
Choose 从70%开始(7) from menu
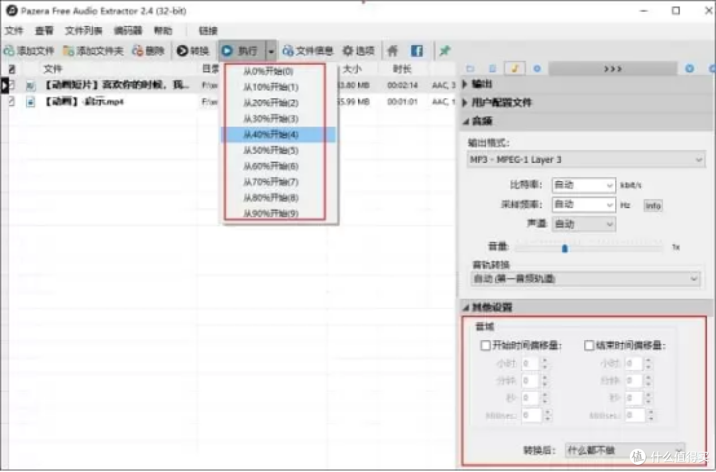(x=279, y=182)
